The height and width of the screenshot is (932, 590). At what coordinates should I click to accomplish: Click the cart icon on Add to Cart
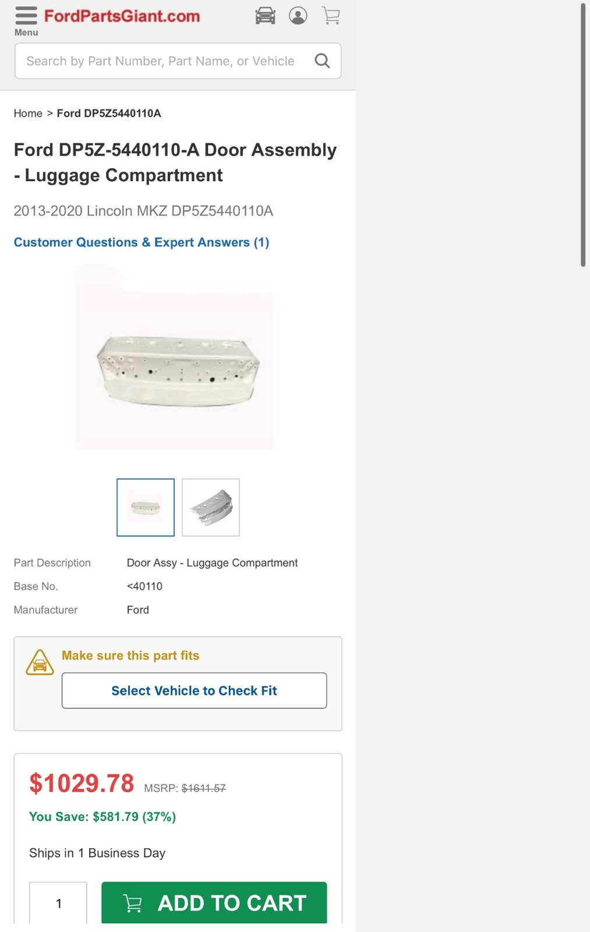(x=133, y=903)
